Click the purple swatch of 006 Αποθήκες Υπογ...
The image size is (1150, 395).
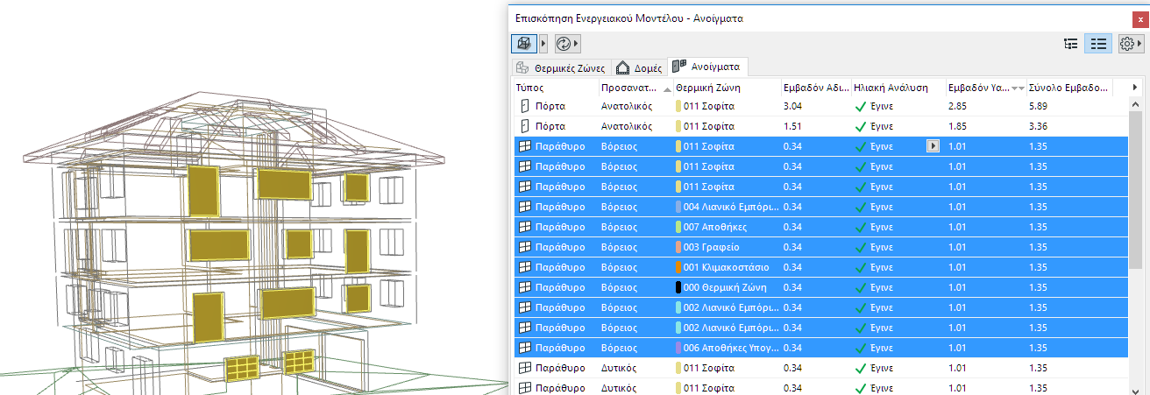tap(678, 348)
